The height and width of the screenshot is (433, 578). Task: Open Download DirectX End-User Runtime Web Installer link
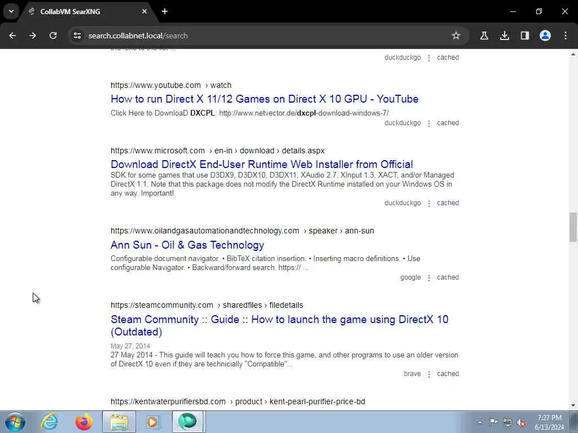pos(262,164)
